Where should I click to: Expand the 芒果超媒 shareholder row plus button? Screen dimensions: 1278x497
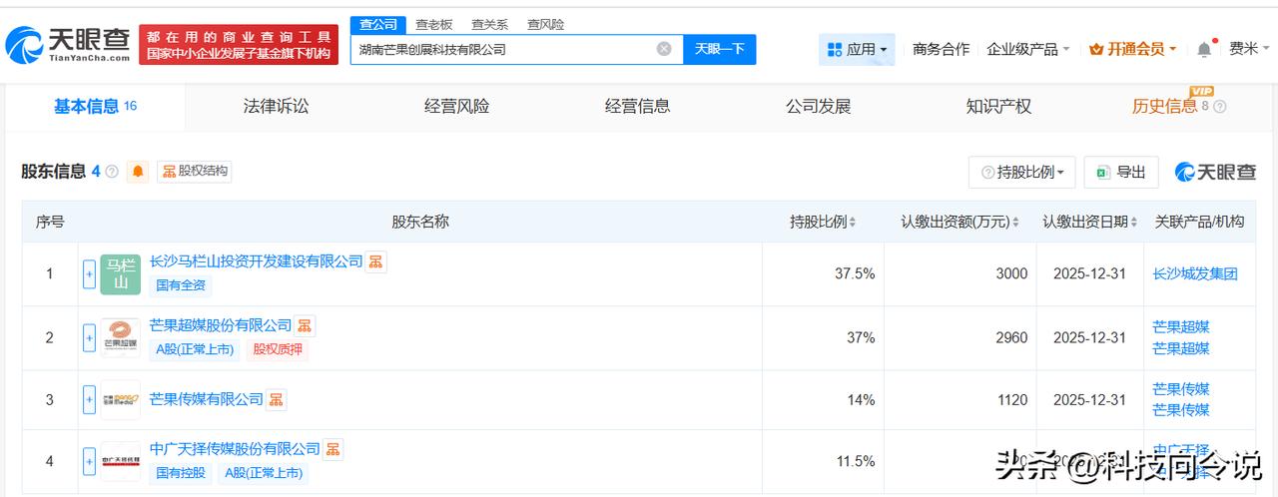pos(89,338)
